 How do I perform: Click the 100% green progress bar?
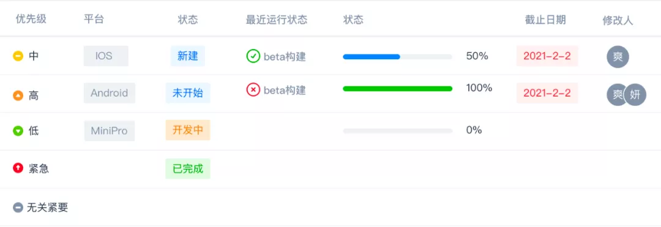(398, 89)
